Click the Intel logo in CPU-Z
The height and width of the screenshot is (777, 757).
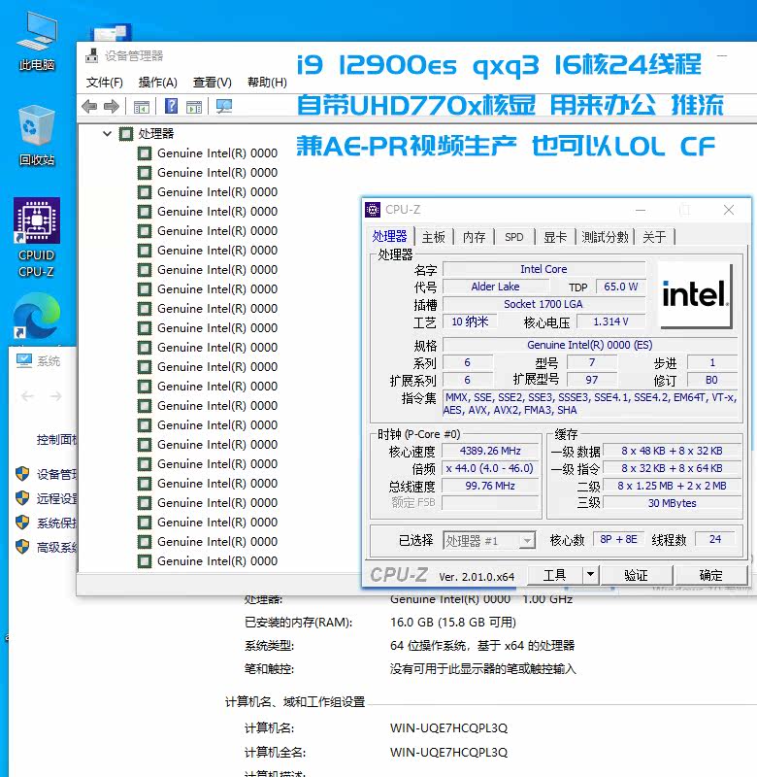(695, 295)
